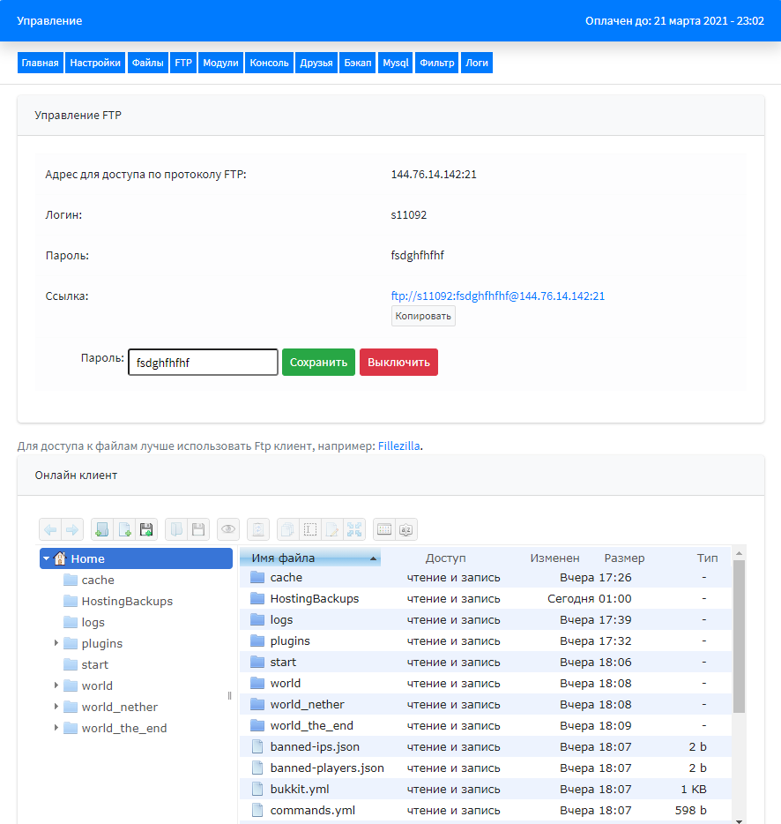Select logs in the folder tree

93,622
